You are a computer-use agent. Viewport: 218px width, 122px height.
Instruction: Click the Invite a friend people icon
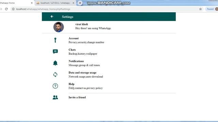pos(55,98)
